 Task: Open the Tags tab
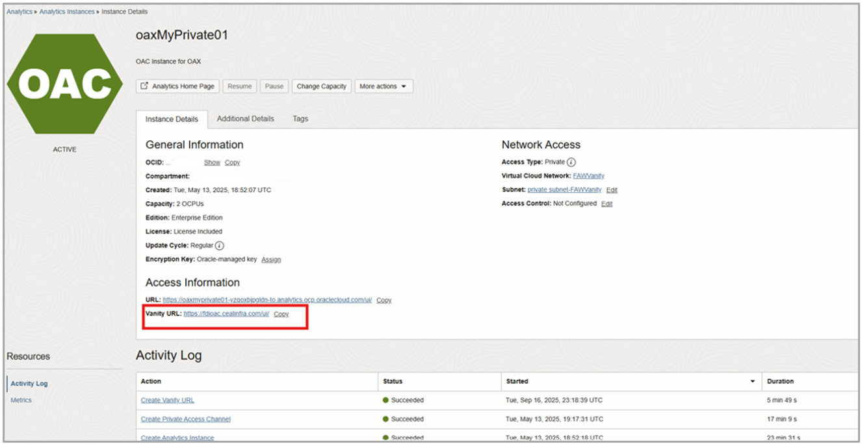point(300,119)
